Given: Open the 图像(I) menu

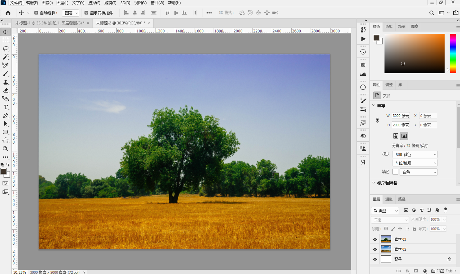Looking at the screenshot, I should coord(47,3).
